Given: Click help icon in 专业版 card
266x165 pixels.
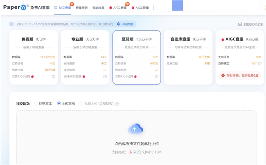Looking at the screenshot, I should (x=105, y=76).
